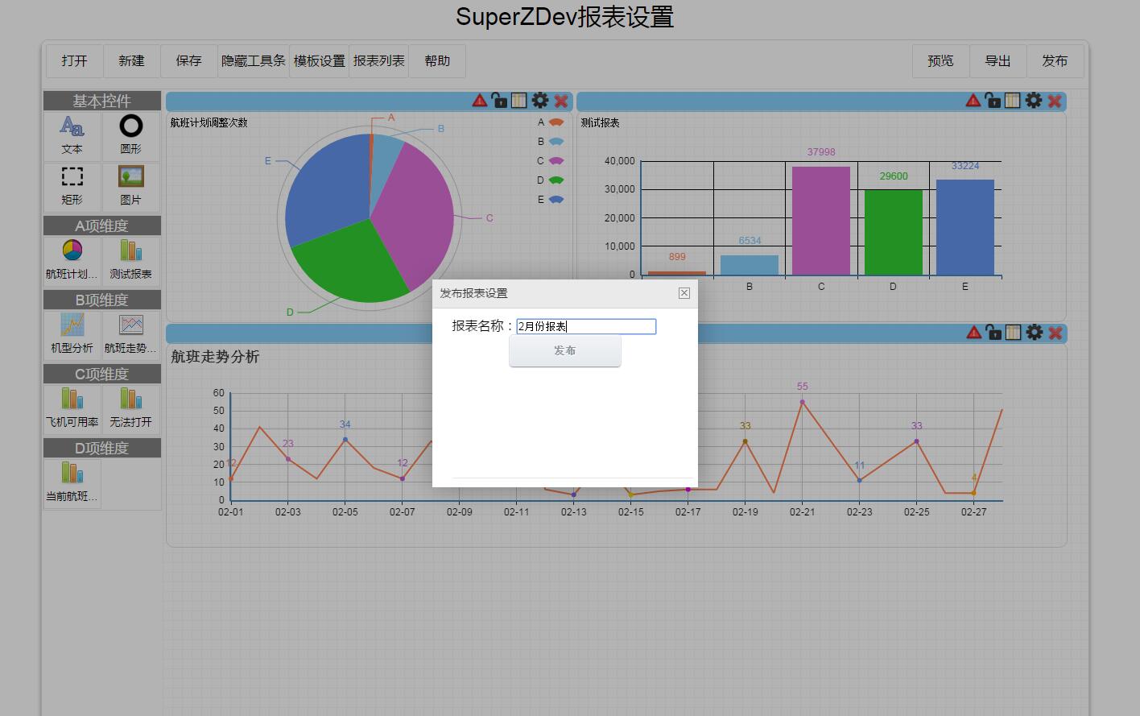This screenshot has width=1140, height=716.
Task: Toggle the lock icon on pie chart panel
Action: 499,101
